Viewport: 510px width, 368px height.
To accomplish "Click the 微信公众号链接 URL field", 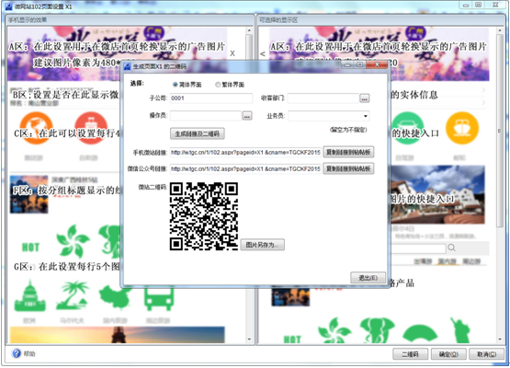I will [245, 168].
